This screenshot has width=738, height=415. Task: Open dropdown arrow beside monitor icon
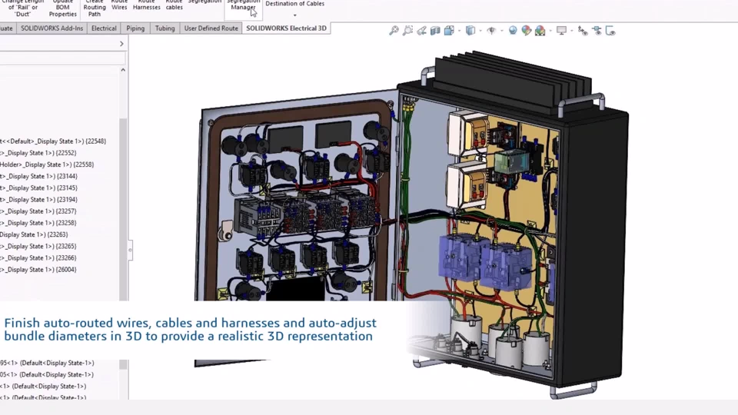tap(571, 31)
